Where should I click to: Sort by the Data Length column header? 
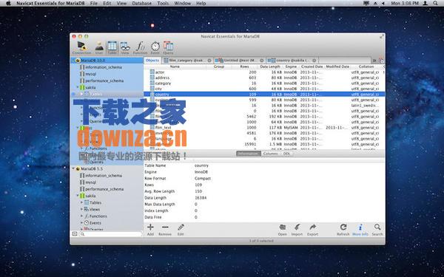point(270,66)
